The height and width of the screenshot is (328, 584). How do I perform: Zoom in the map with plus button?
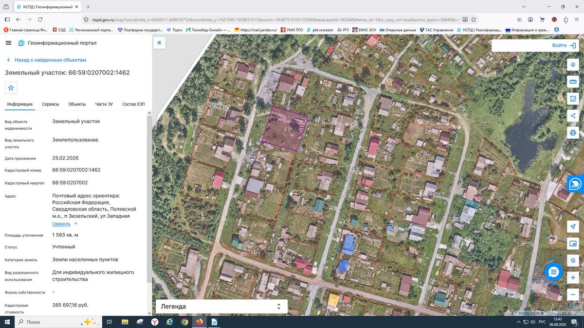[573, 277]
